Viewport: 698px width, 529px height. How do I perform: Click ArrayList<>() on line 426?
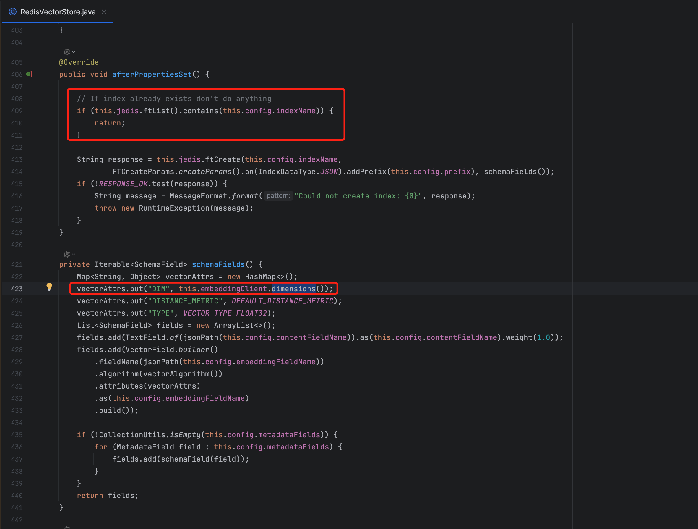coord(242,325)
